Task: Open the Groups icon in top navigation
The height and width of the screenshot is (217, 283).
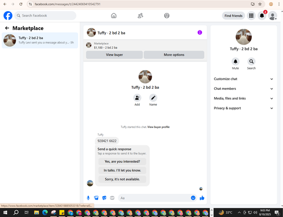Action: click(166, 15)
